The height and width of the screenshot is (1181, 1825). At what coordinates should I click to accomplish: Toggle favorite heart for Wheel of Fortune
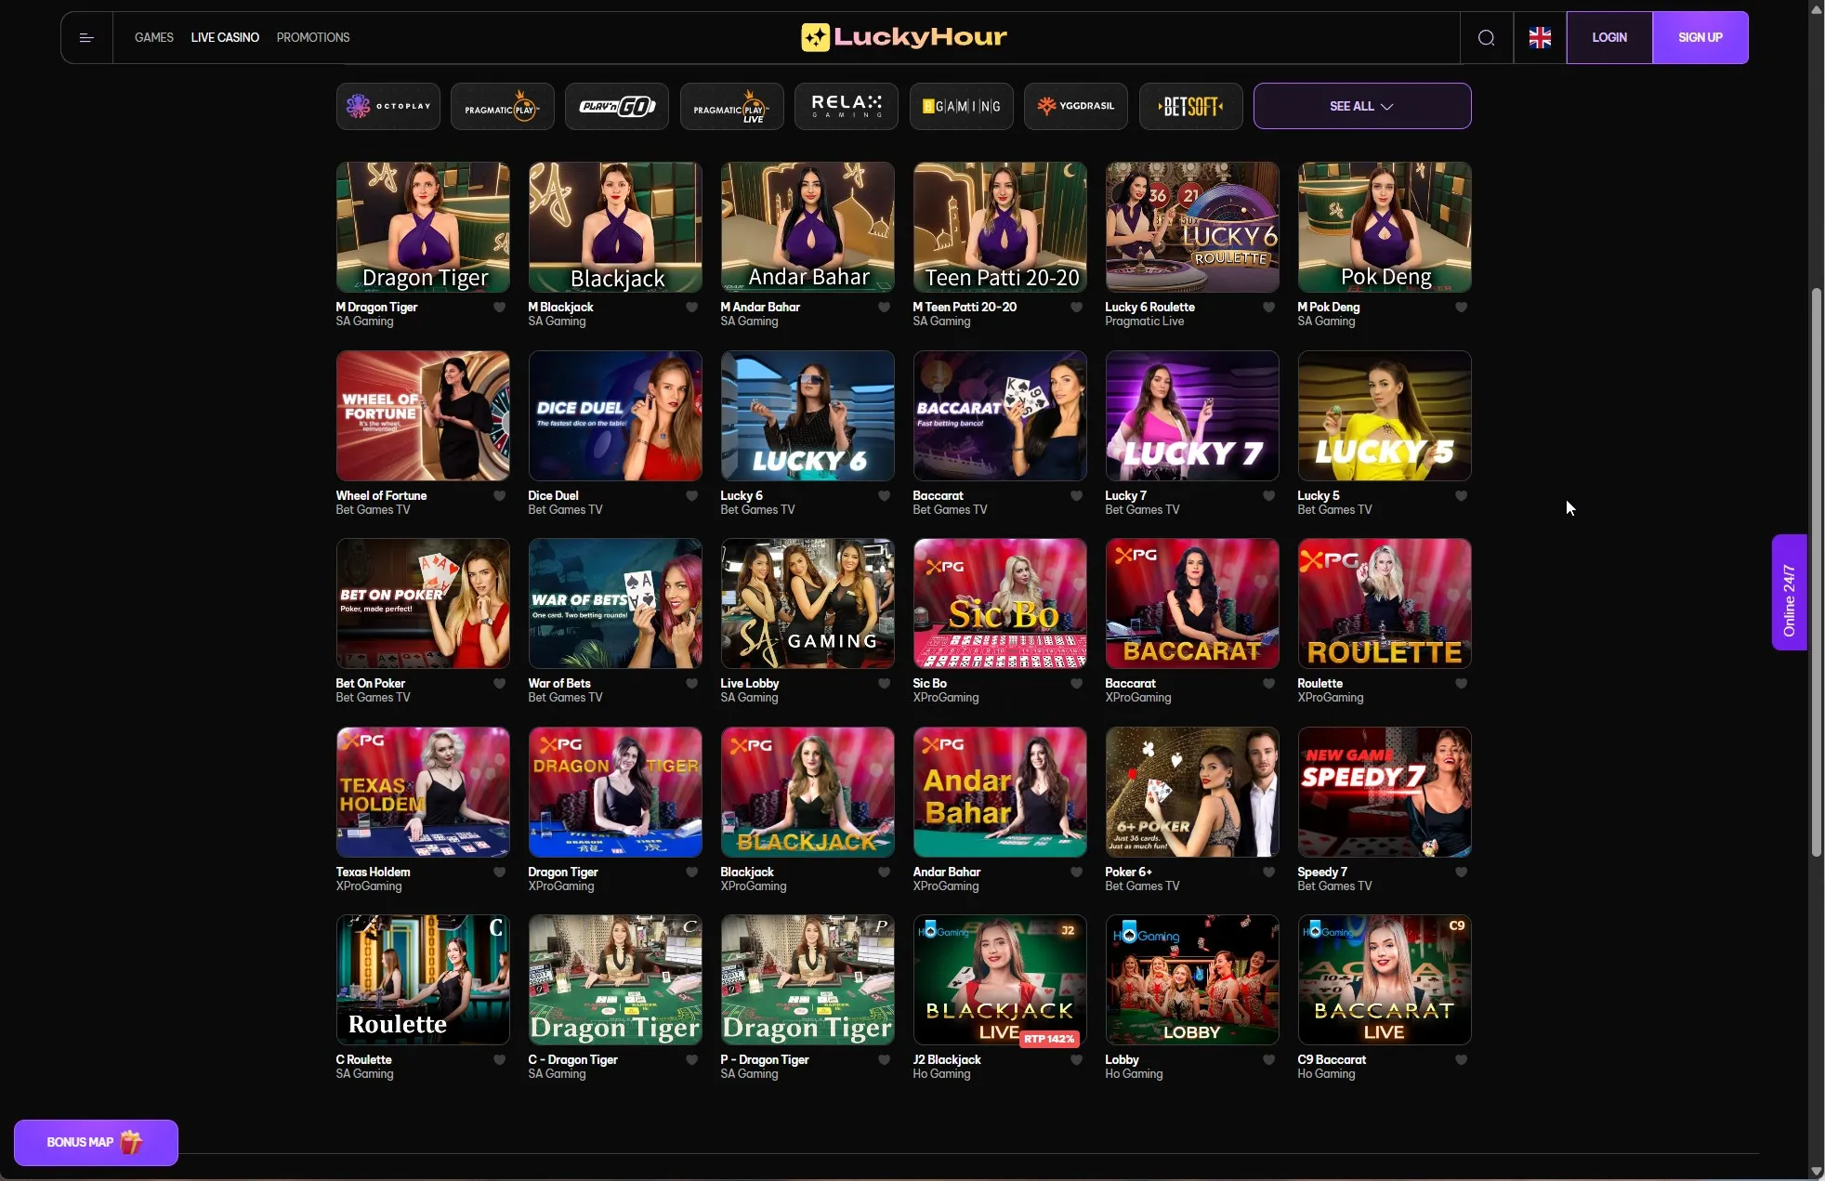pos(500,496)
